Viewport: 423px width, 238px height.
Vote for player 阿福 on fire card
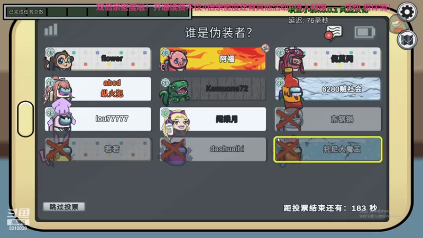(213, 59)
